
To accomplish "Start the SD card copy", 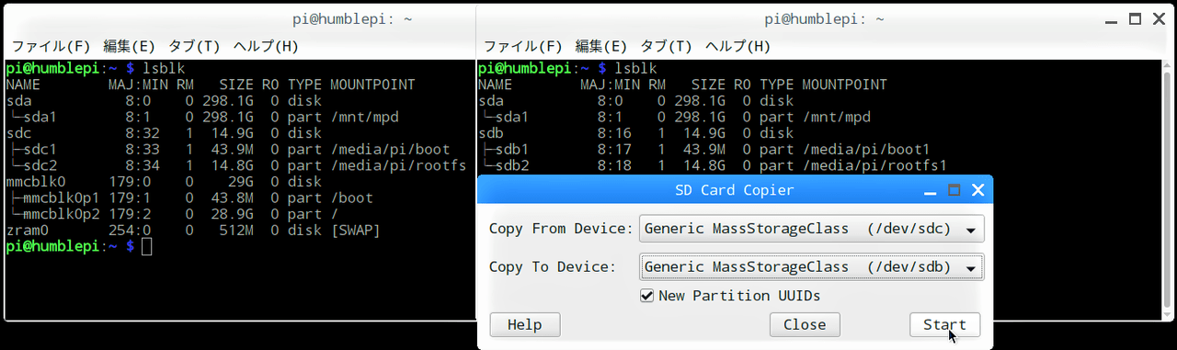I will (944, 324).
